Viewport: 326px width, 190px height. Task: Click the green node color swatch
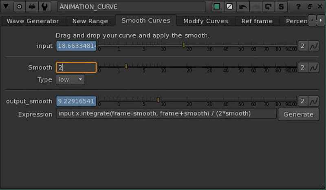217,7
